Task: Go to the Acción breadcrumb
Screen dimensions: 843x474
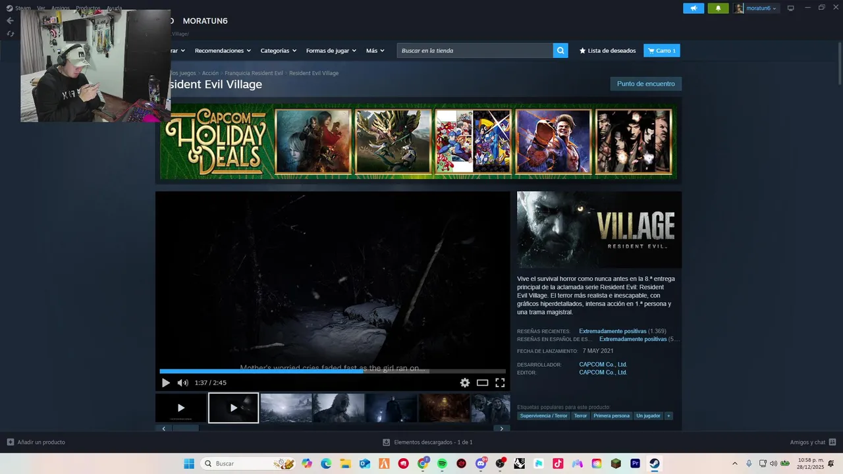Action: (210, 73)
